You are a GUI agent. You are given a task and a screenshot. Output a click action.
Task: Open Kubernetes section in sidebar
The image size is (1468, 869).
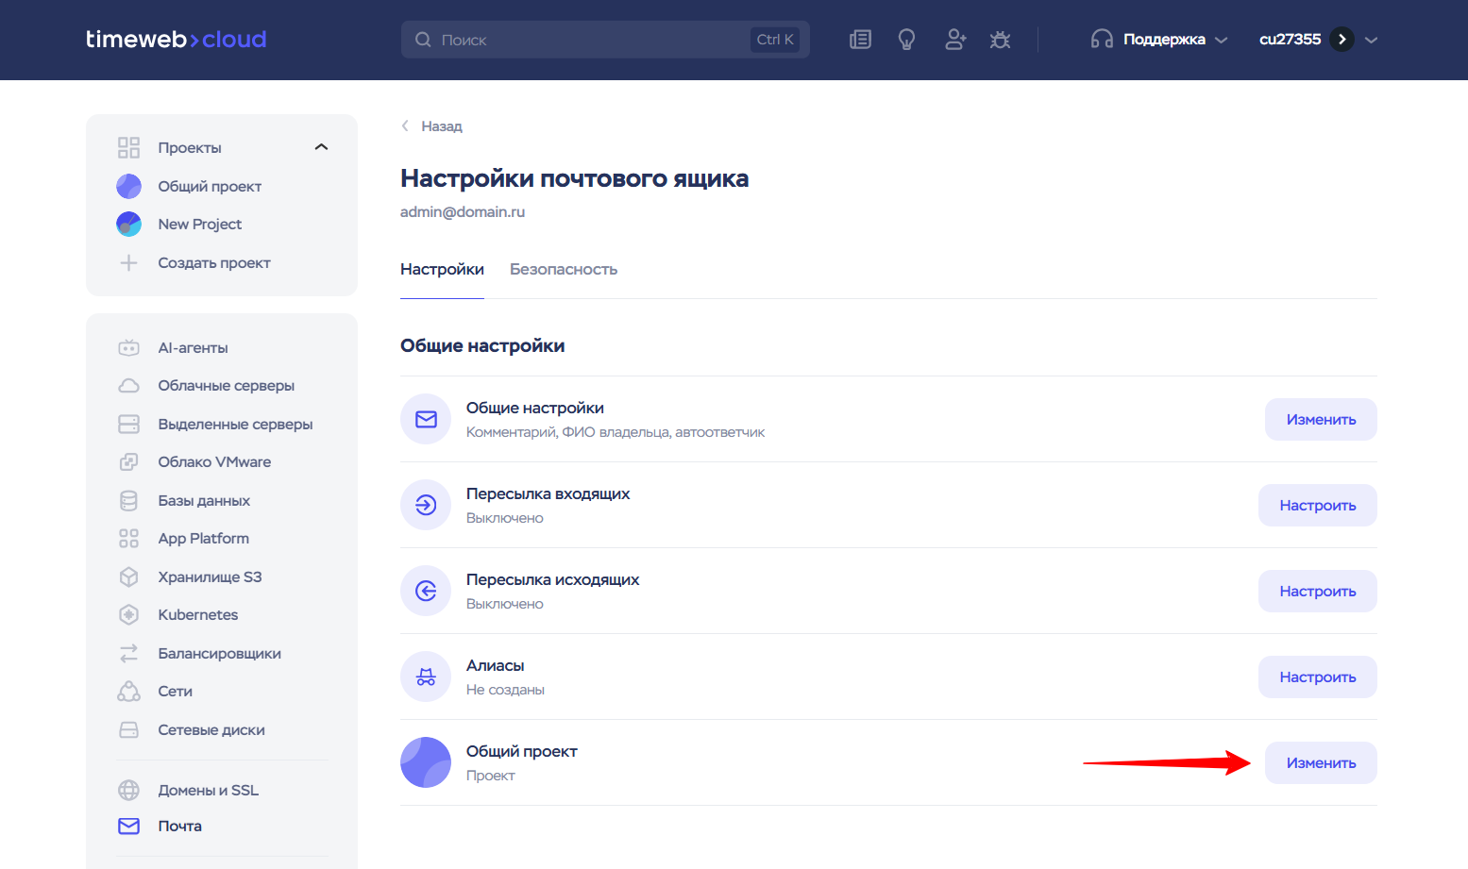click(197, 614)
